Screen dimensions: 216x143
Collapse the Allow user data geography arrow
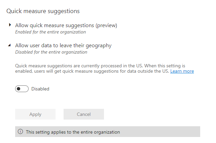(x=9, y=45)
